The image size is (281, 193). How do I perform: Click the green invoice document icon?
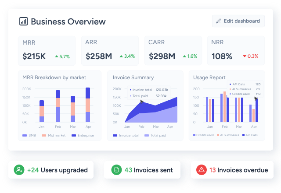tap(116, 170)
